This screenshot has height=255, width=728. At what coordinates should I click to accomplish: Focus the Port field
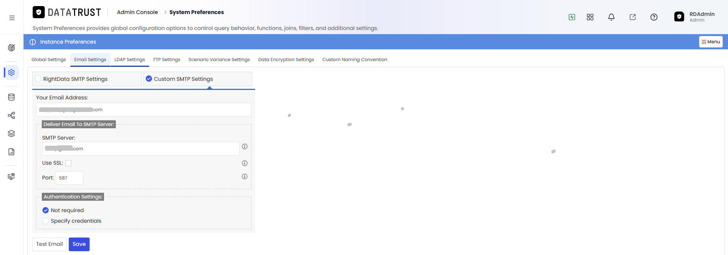(x=69, y=178)
